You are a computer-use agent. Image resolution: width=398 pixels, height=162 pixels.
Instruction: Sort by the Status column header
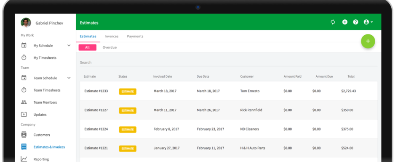tap(123, 76)
